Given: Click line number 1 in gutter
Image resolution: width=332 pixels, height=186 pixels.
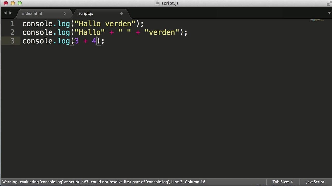Looking at the screenshot, I should coord(12,24).
